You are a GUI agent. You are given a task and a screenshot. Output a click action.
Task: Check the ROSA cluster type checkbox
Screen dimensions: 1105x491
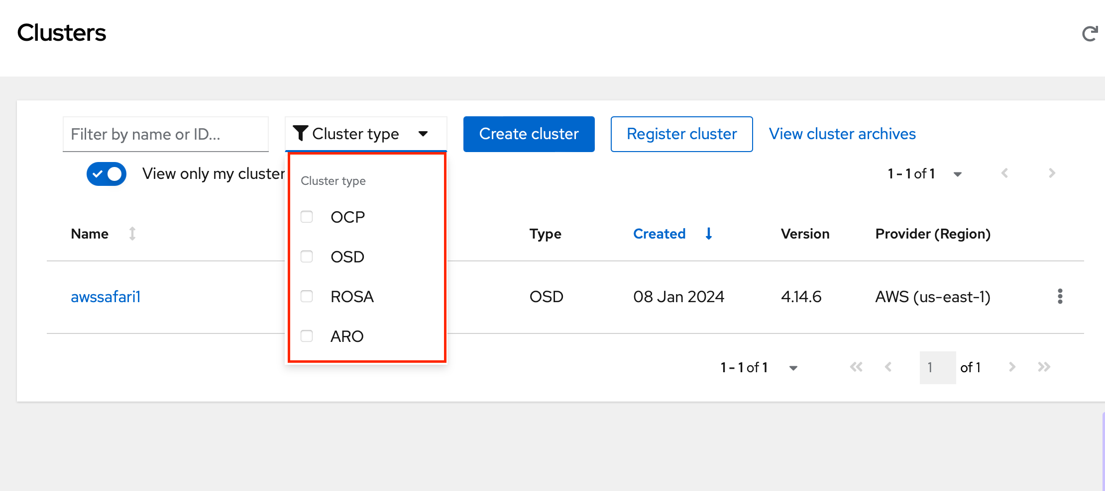(307, 296)
